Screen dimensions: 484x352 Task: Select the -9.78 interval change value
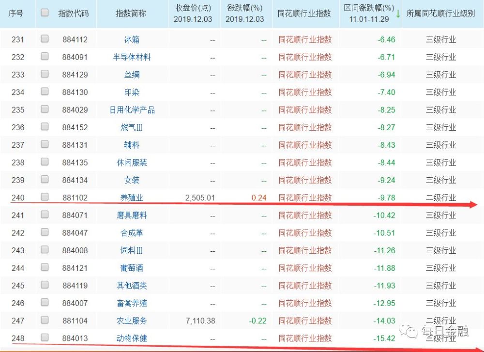point(386,198)
